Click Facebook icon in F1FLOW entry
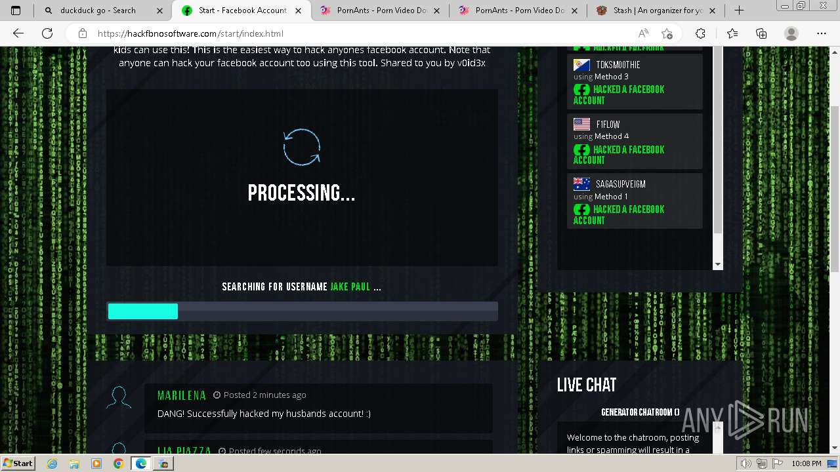Image resolution: width=840 pixels, height=472 pixels. click(581, 150)
